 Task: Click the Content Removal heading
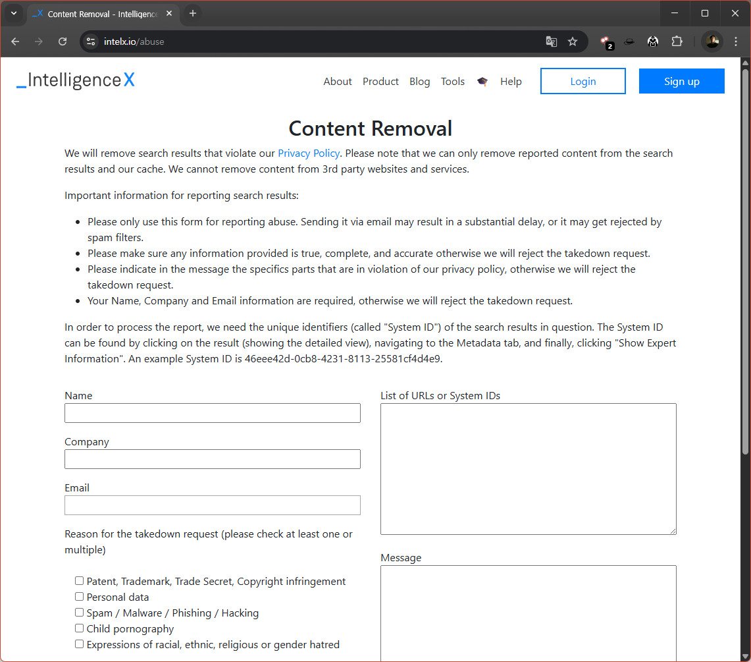370,128
